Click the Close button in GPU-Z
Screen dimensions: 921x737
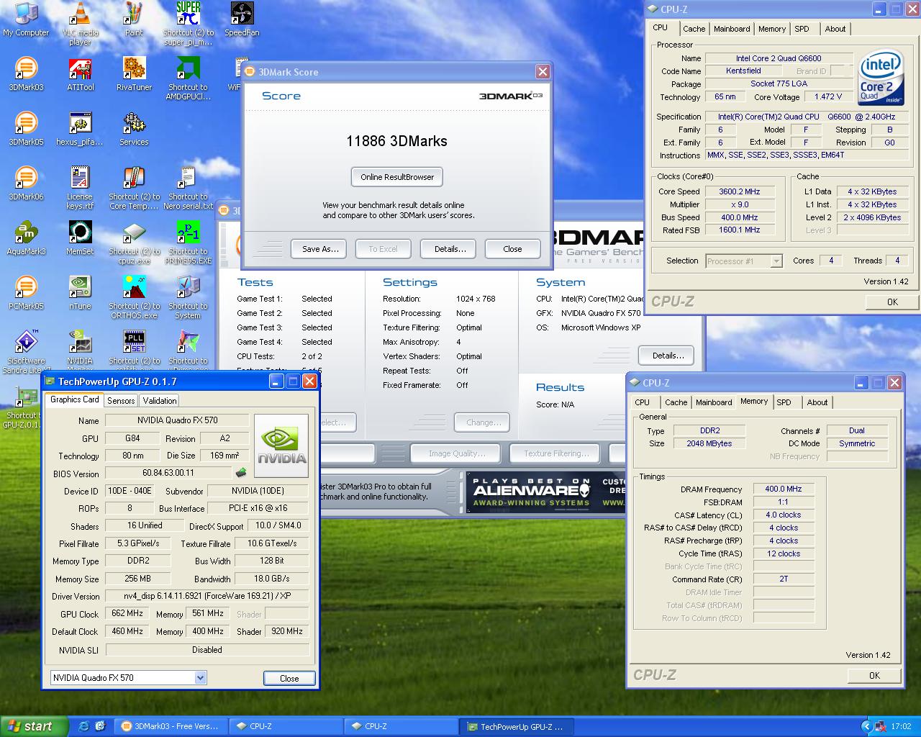[289, 678]
